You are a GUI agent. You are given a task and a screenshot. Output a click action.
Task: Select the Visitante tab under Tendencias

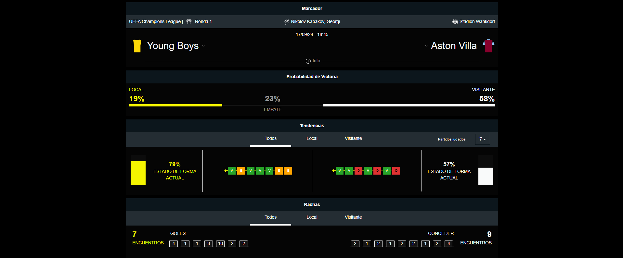tap(353, 139)
